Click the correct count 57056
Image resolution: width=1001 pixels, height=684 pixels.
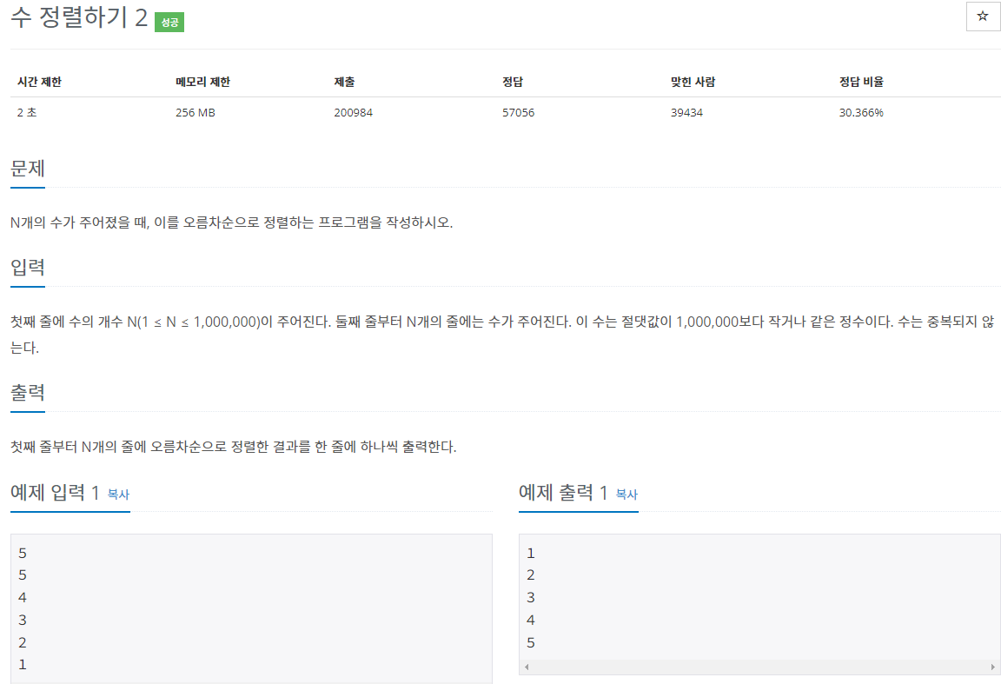tap(519, 112)
